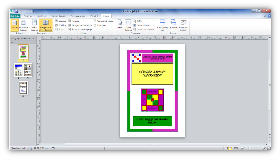
Task: Click Stranica: 1 od 4 in status bar
Action: (19, 148)
